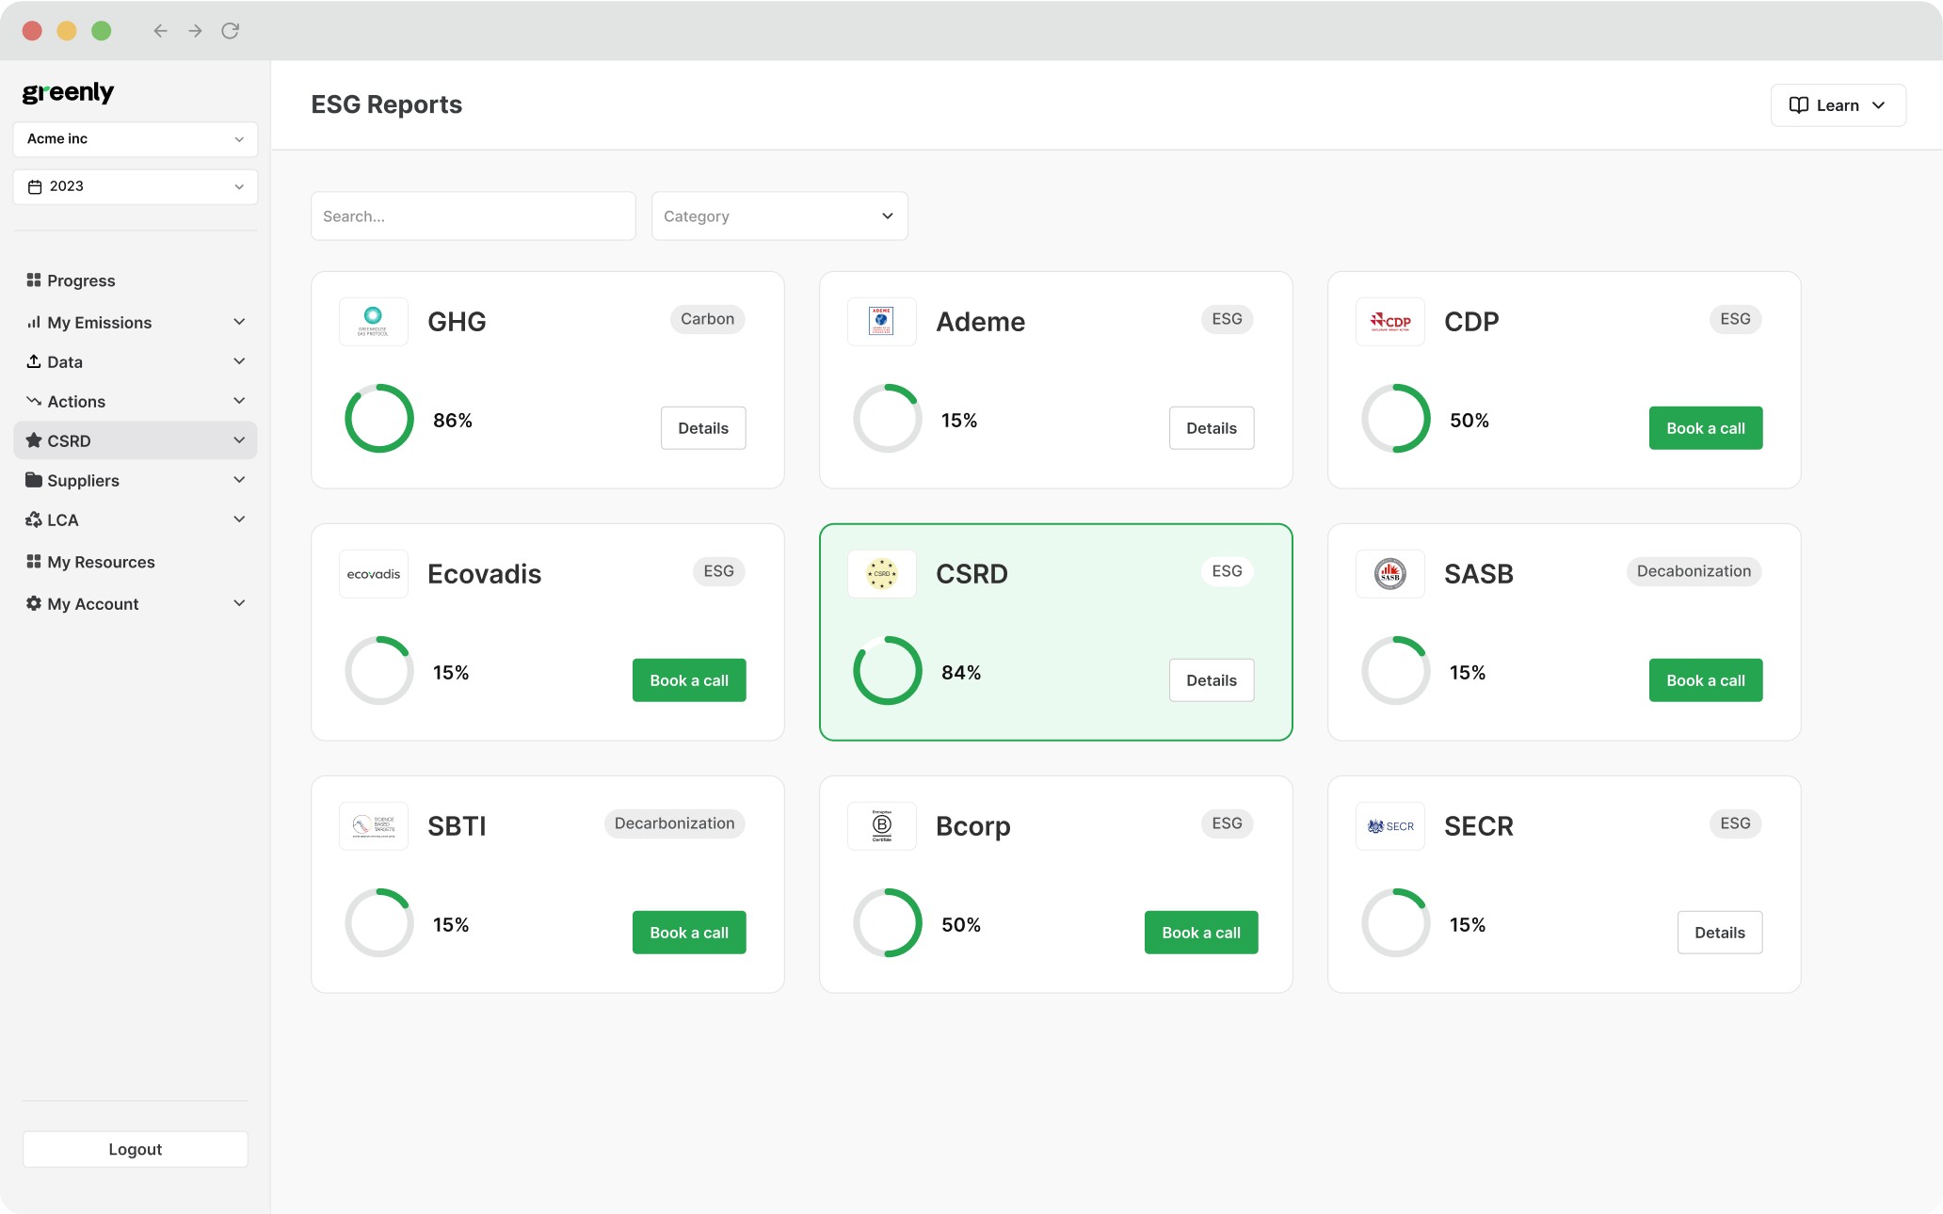The image size is (1943, 1214).
Task: Select the Data upload icon in sidebar
Action: coord(34,361)
